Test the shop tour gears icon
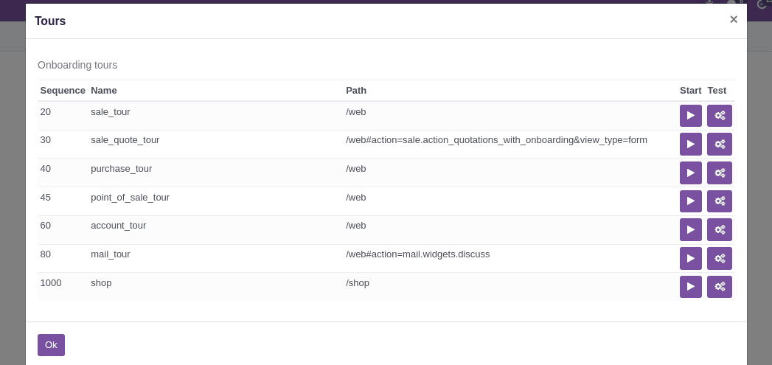 point(720,287)
